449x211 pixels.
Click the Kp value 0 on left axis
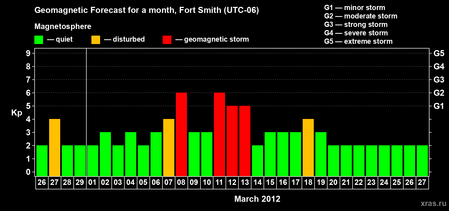pyautogui.click(x=28, y=172)
